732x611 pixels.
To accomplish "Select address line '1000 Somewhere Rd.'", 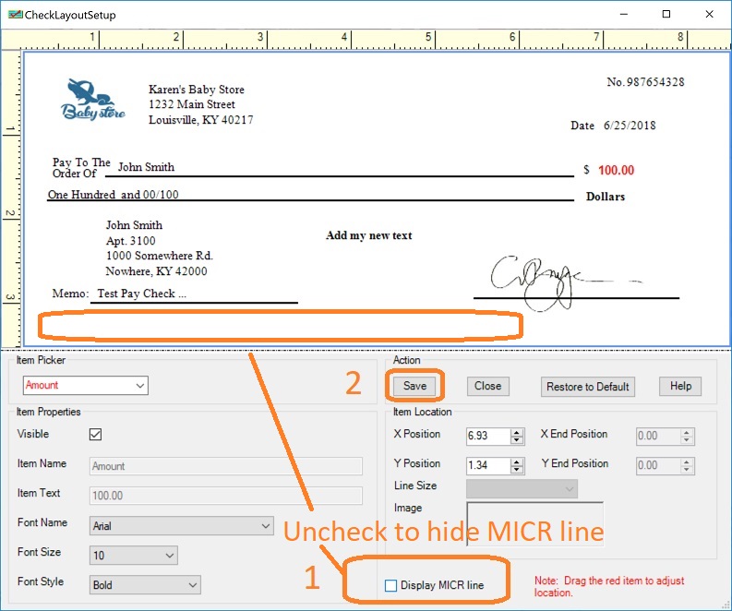I will (x=159, y=256).
